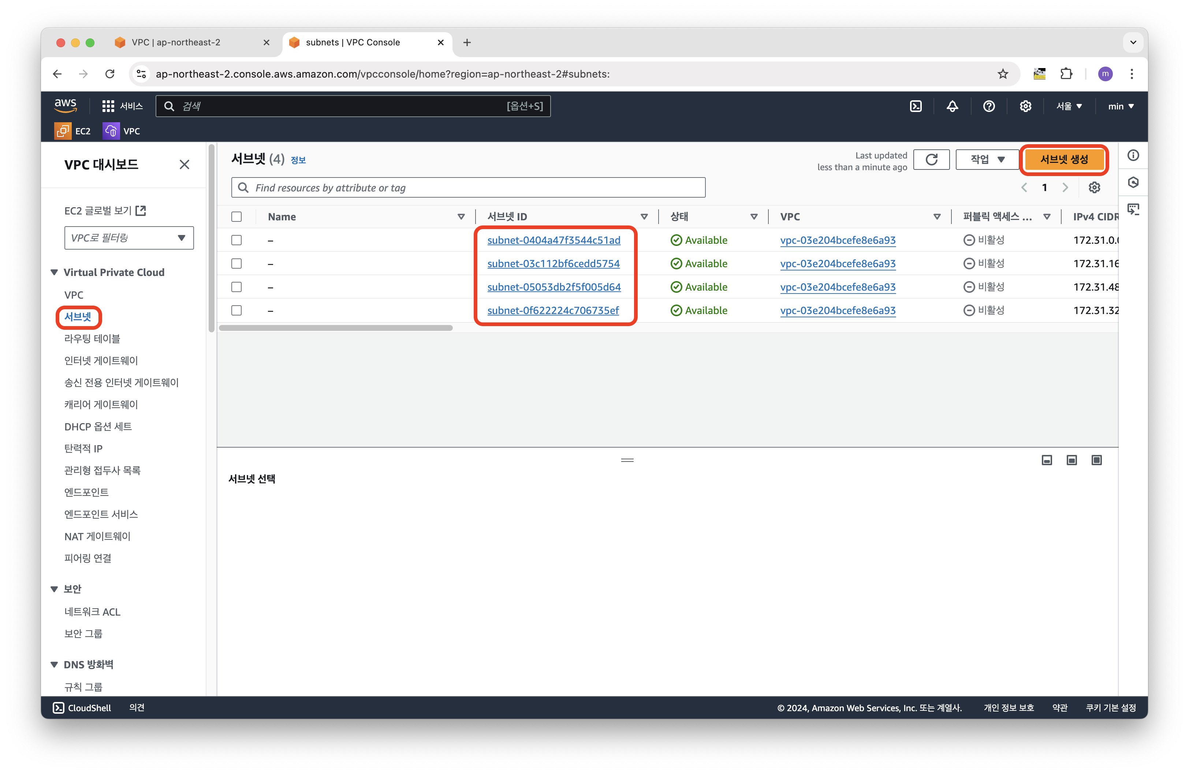Select all subnets header checkbox

point(236,216)
